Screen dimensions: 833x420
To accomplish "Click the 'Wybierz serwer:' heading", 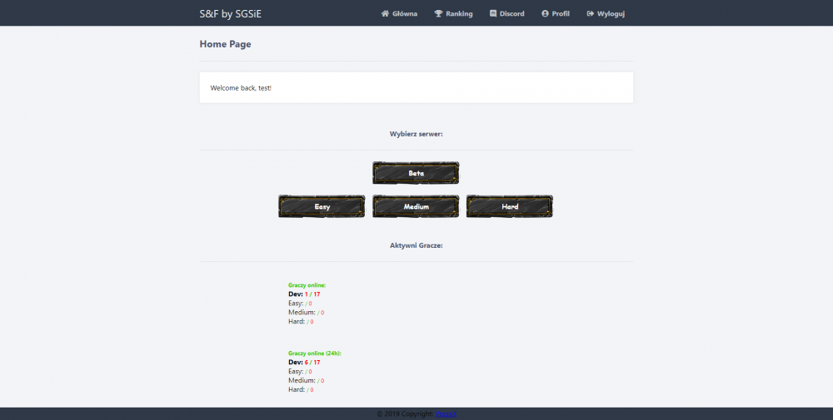I will click(416, 134).
